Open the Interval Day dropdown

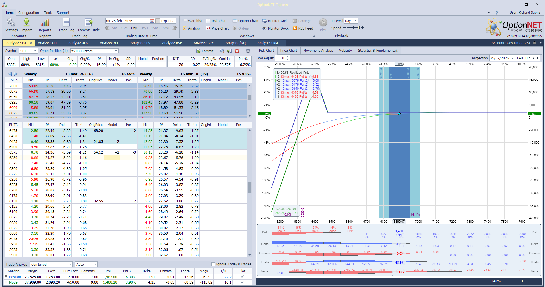[x=355, y=21]
